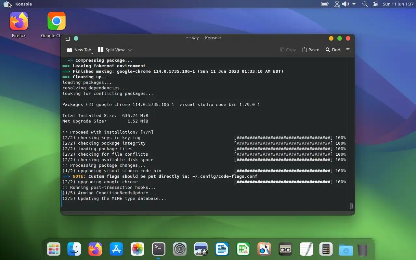Image resolution: width=416 pixels, height=260 pixels.
Task: Expand the Split View dropdown chevron
Action: click(x=130, y=50)
